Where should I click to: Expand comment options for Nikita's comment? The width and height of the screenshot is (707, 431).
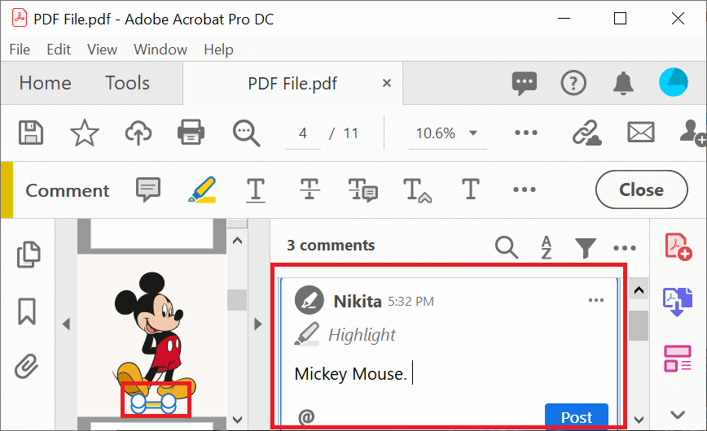click(x=596, y=301)
